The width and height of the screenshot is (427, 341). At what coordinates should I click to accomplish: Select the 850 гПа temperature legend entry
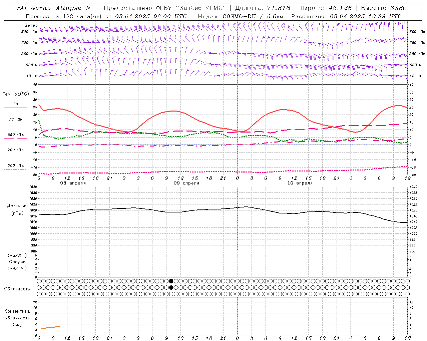pyautogui.click(x=15, y=136)
